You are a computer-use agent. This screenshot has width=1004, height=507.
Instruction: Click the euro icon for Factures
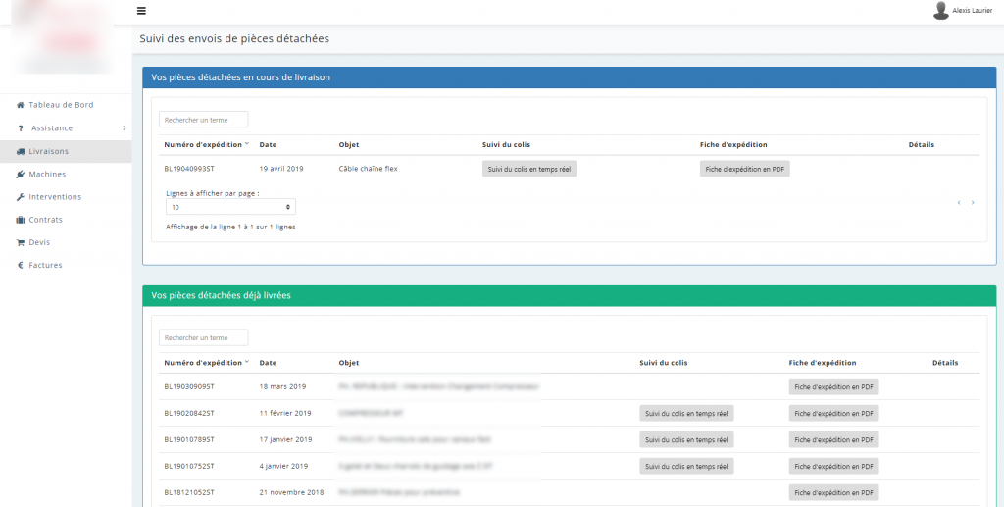[20, 265]
